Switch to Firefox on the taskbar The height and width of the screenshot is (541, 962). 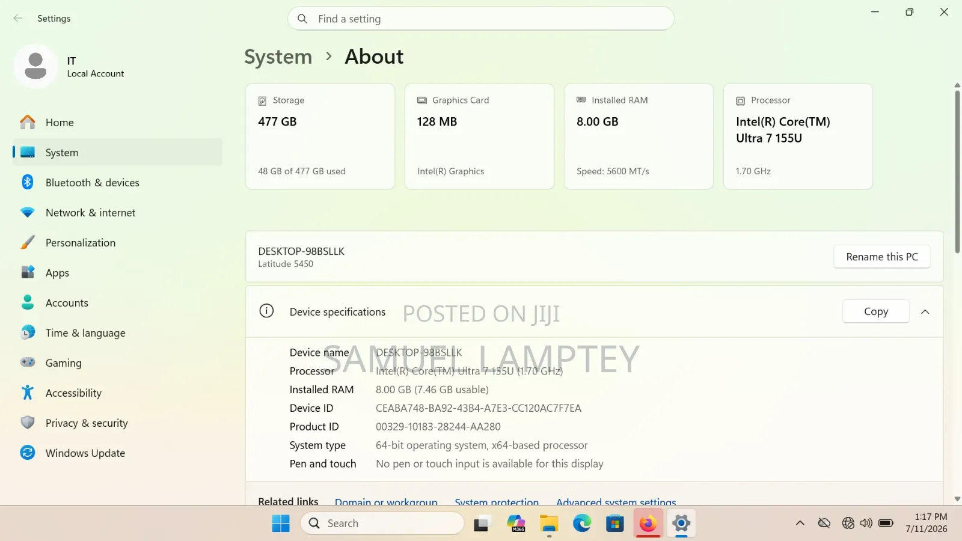tap(648, 524)
